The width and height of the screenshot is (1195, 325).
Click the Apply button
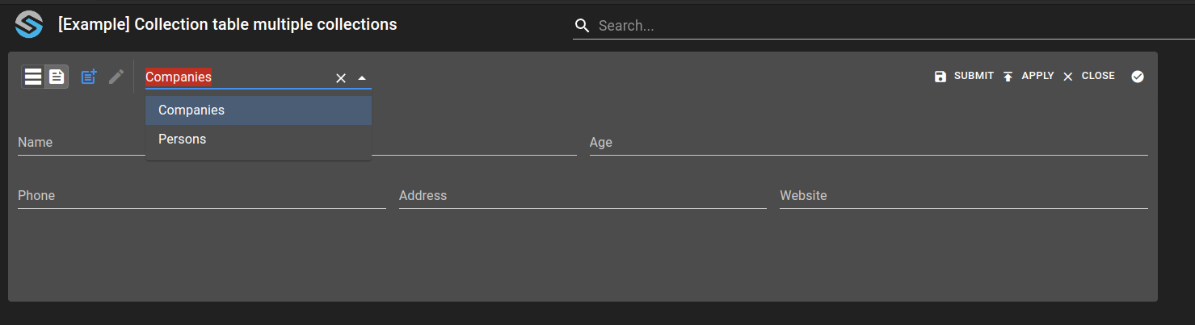pos(1028,76)
